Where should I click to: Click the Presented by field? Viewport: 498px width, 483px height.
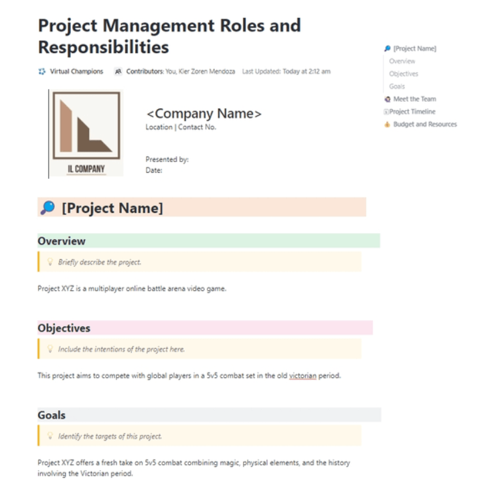click(x=167, y=159)
